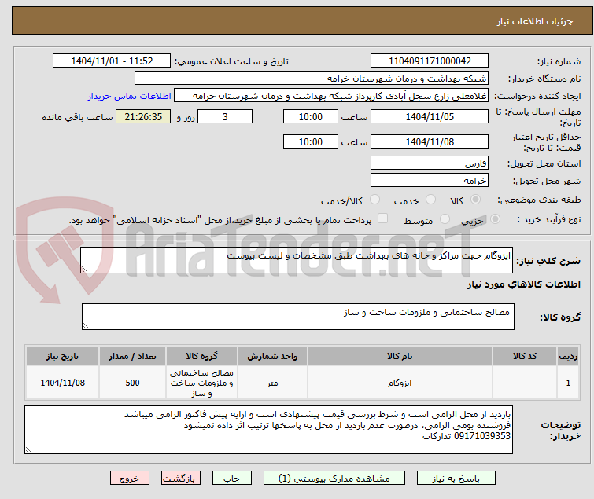
Task: Select the کالا radio button
Action: (475, 200)
